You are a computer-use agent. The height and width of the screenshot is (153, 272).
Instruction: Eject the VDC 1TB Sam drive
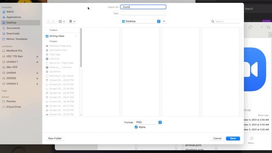(37, 57)
